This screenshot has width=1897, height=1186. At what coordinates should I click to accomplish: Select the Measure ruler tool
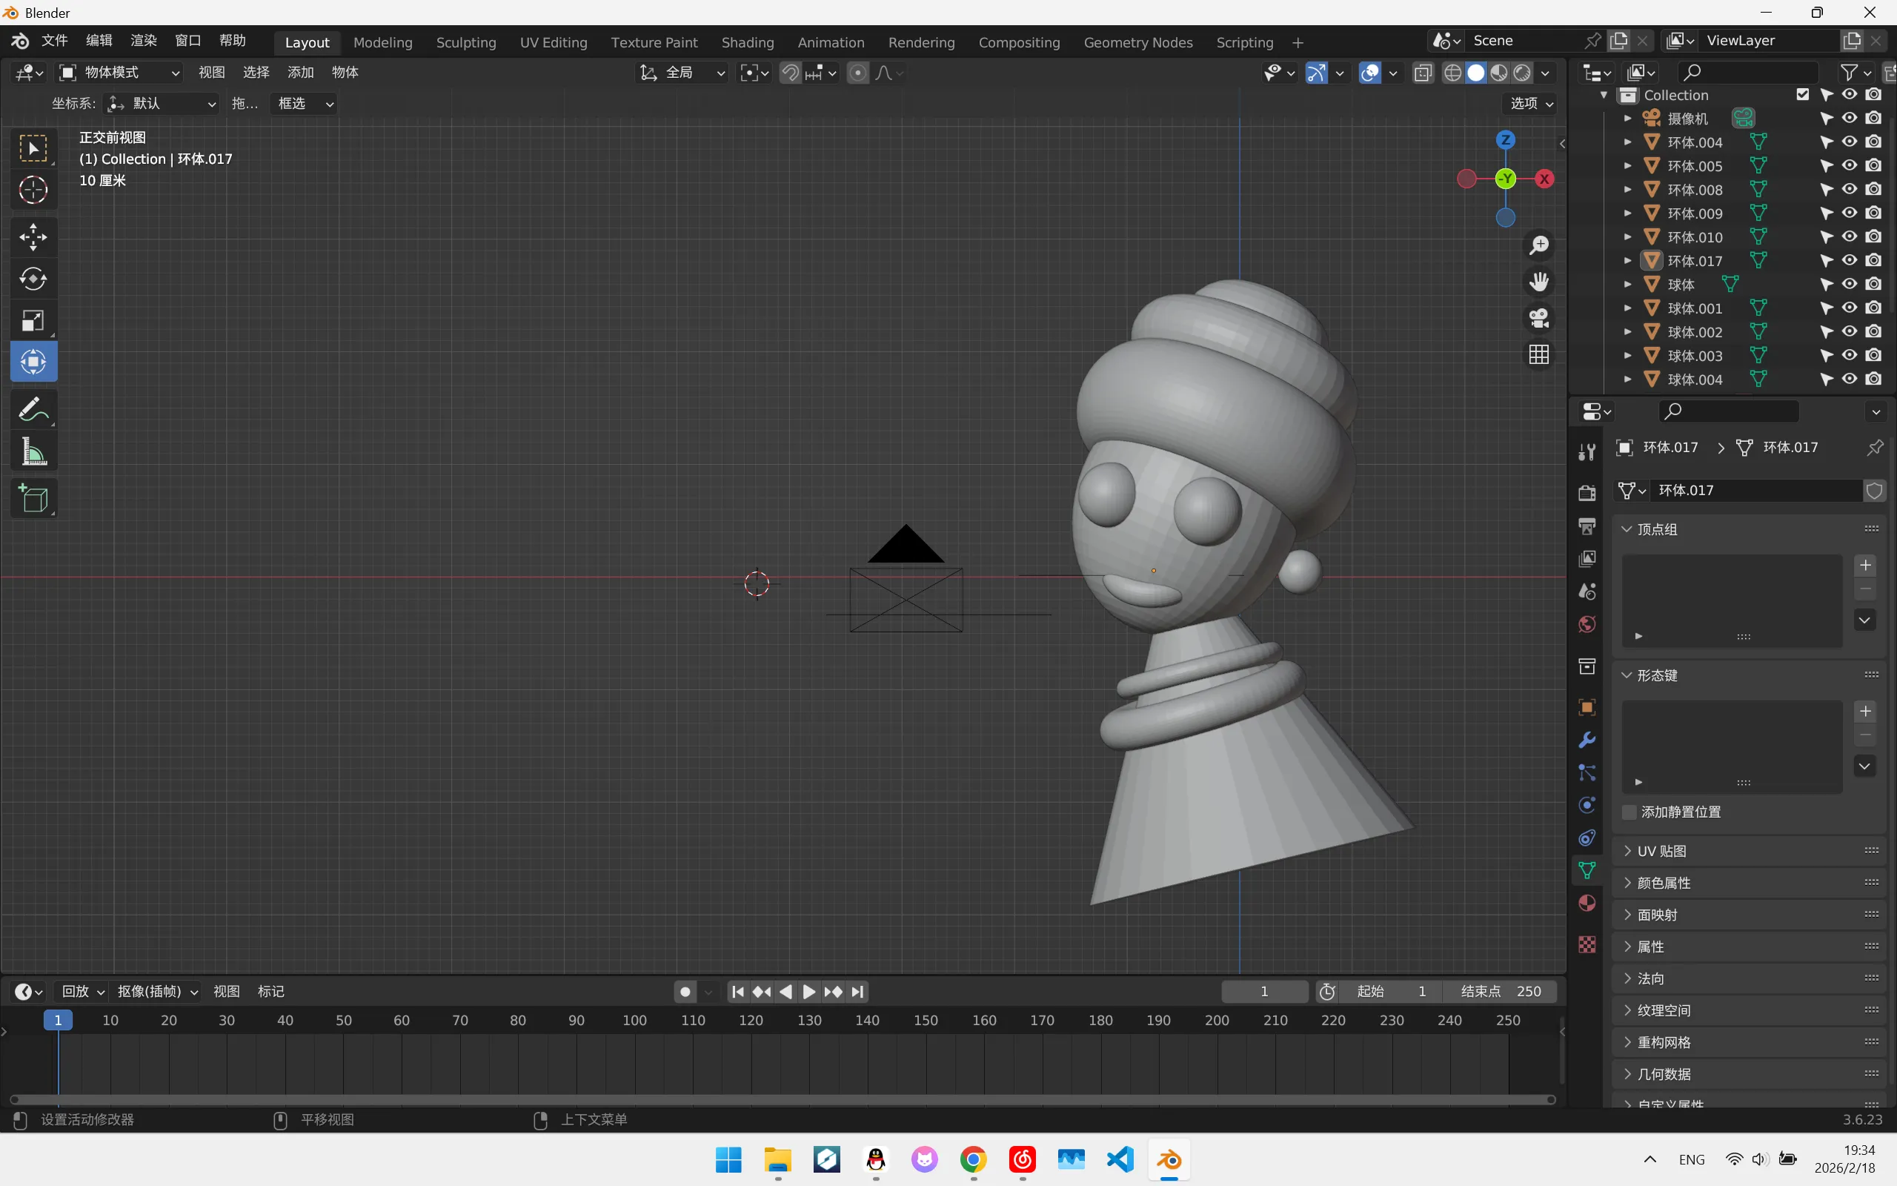pos(33,452)
